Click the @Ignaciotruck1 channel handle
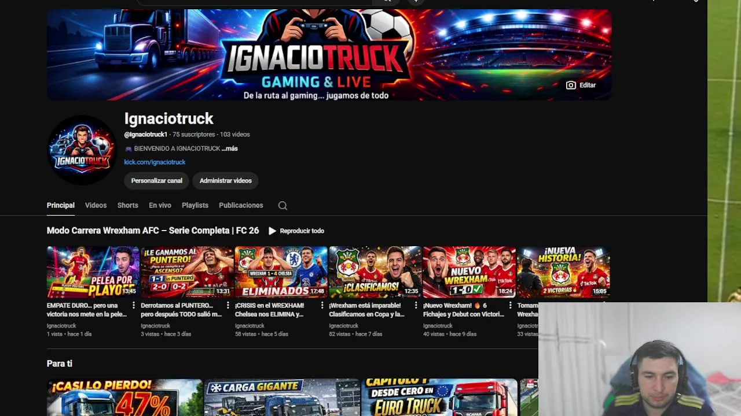This screenshot has height=416, width=741. 146,135
